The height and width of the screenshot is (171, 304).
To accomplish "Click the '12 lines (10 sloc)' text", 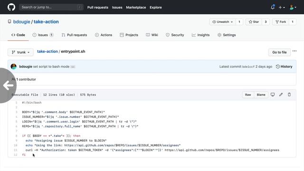I will (59, 95).
